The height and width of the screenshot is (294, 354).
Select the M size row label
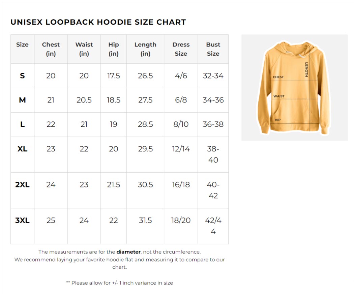22,100
